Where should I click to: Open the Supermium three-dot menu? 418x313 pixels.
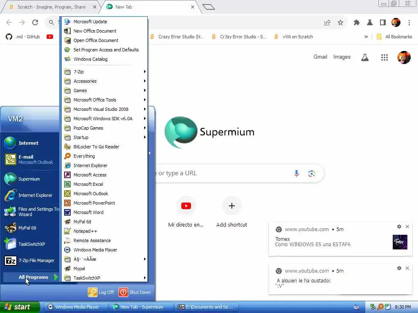click(409, 23)
